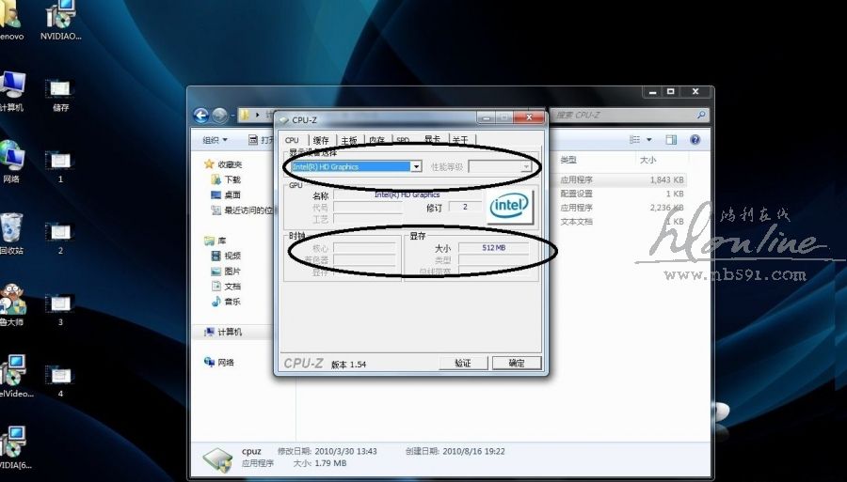Select 计算机 (Computer) in navigation pane

click(230, 332)
